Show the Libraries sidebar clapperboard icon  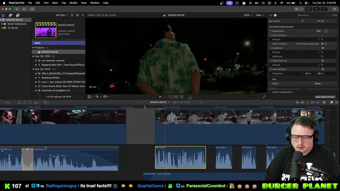3,15
